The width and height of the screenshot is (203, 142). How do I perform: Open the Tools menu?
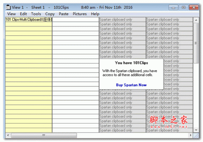click(36, 14)
